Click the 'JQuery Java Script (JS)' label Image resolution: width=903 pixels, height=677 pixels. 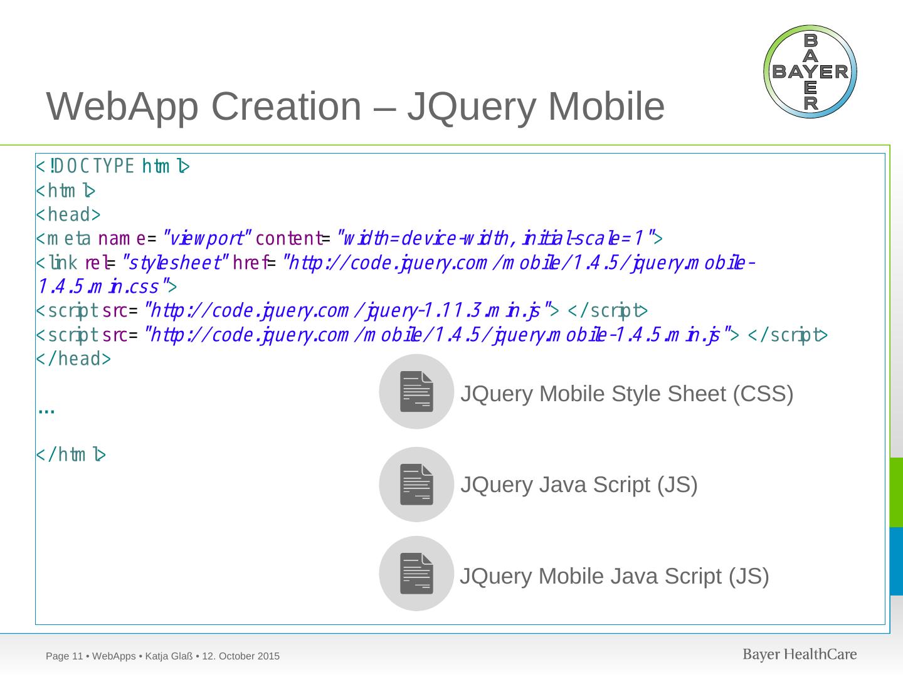click(x=579, y=485)
